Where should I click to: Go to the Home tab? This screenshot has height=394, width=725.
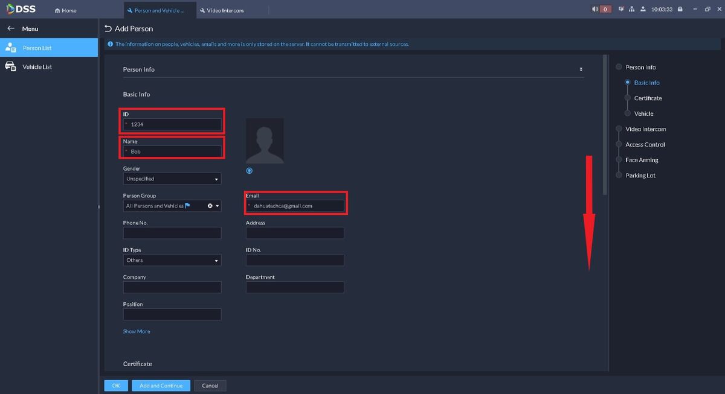pos(66,10)
